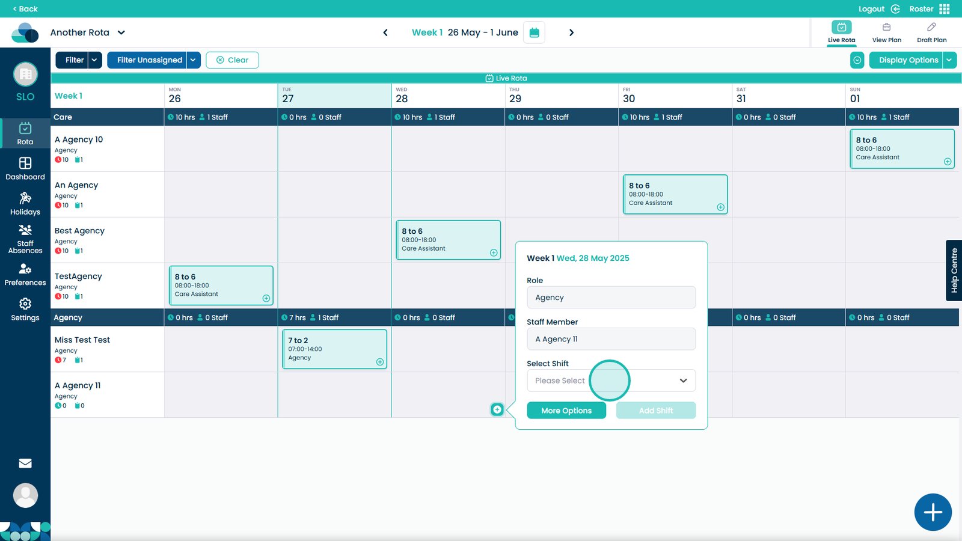Screen dimensions: 962x541
Task: Open the mail envelope icon
Action: (x=25, y=463)
